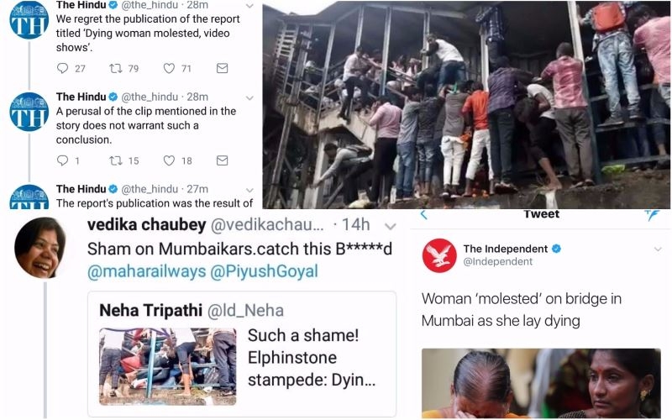The image size is (672, 420).
Task: Share the 'A perusal' tweet via envelope icon
Action: pos(222,160)
